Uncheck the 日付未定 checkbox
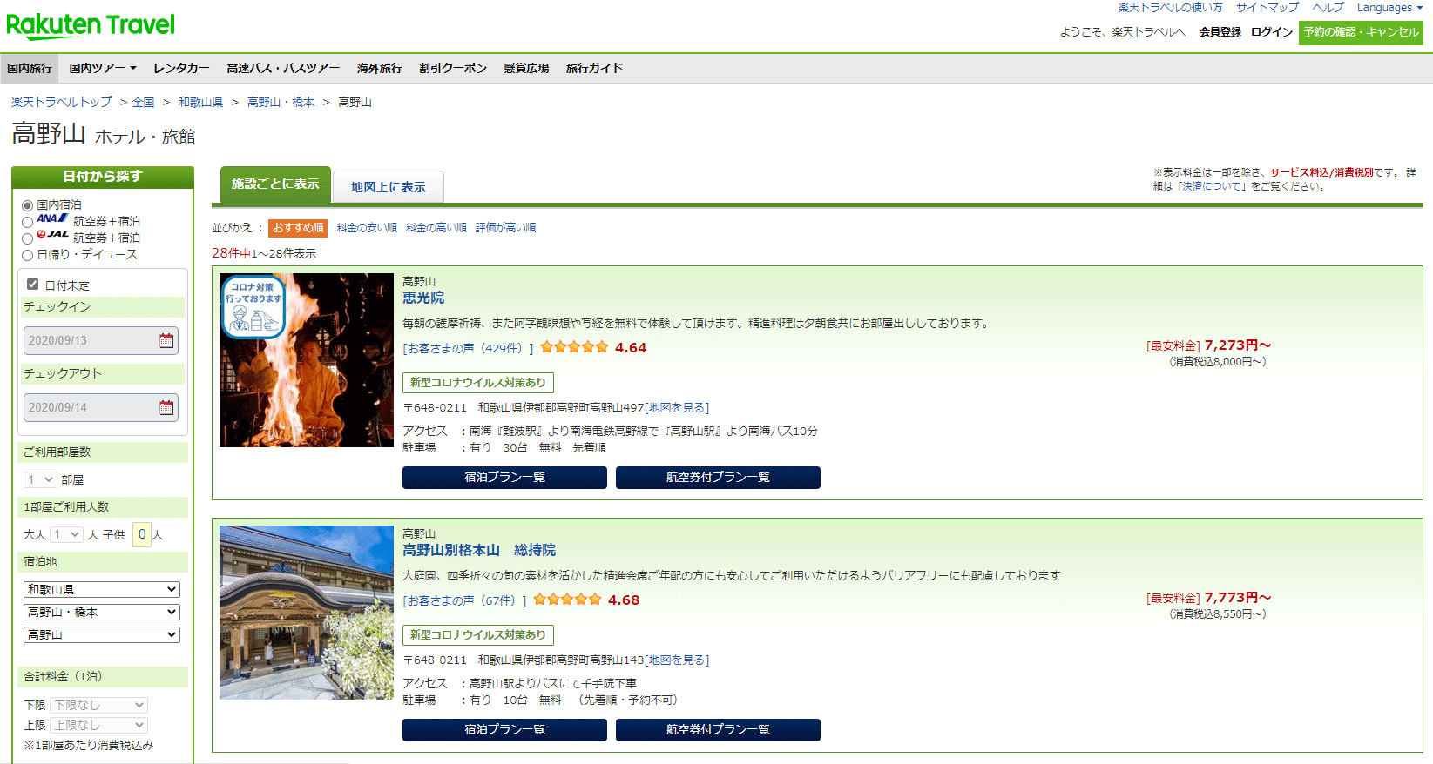The image size is (1433, 764). tap(33, 285)
